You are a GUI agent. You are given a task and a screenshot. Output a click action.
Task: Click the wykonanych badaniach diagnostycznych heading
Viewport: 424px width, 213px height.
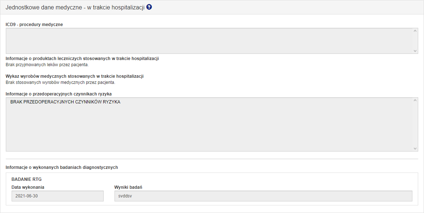click(62, 167)
